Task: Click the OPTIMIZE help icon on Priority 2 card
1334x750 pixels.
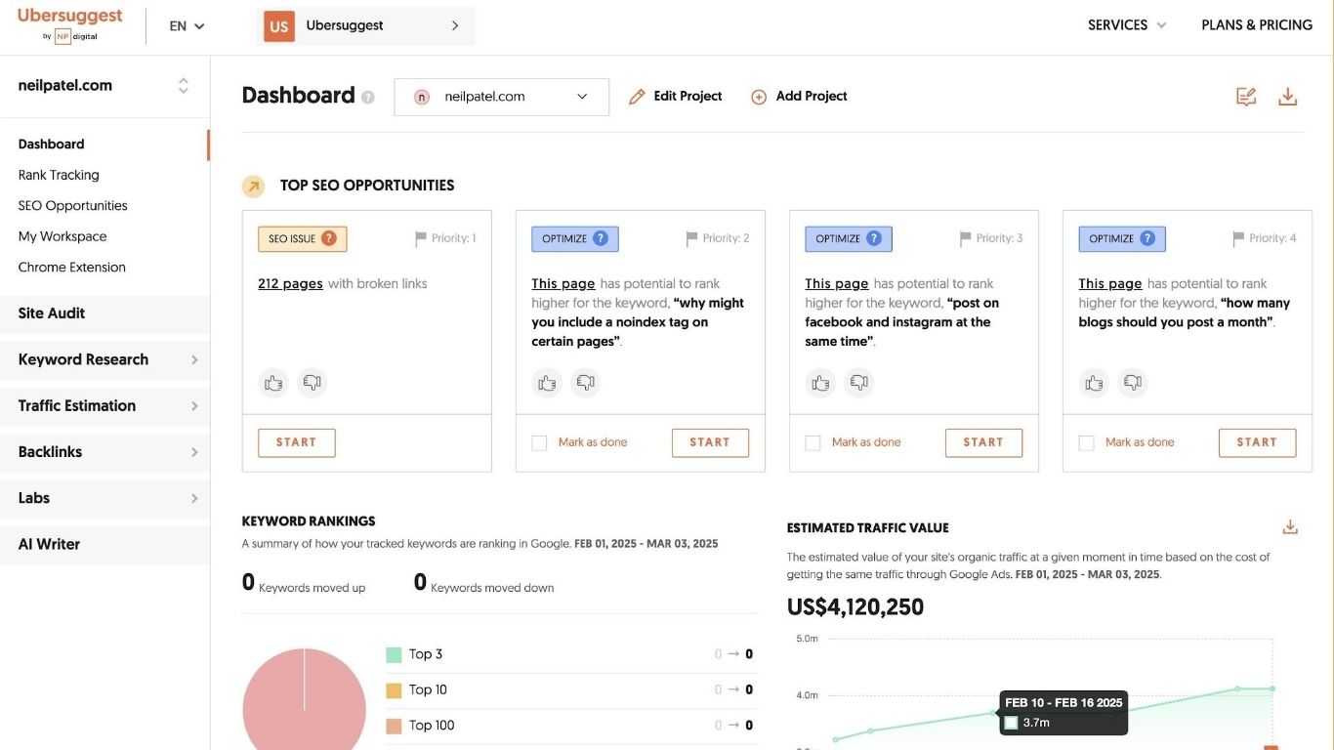Action: [x=601, y=238]
